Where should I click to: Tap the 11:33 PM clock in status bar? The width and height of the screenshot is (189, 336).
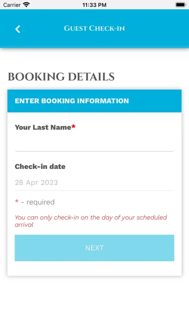pos(94,5)
